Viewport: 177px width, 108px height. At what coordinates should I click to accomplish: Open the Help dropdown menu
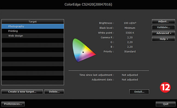tap(163, 39)
